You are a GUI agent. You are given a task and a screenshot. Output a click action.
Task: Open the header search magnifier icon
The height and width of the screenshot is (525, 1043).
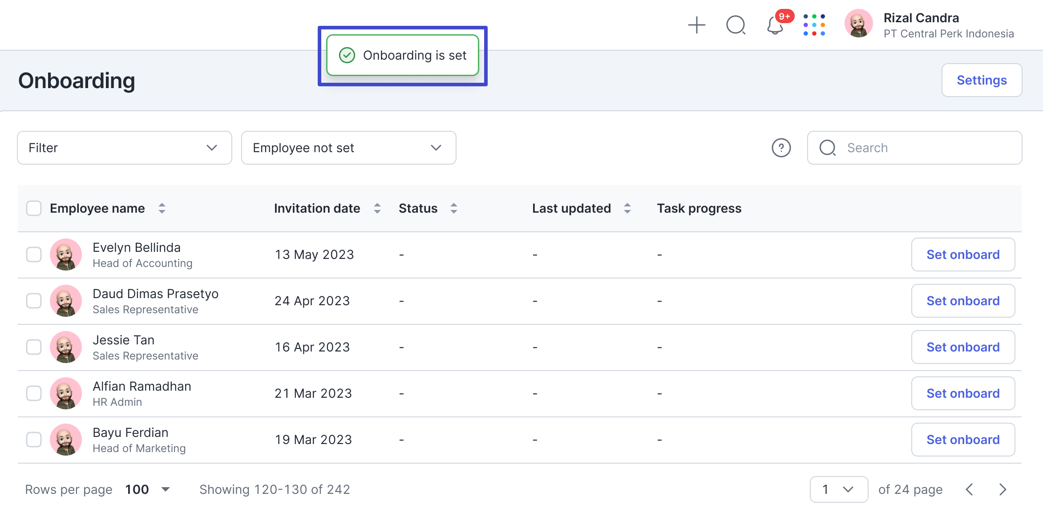point(736,25)
